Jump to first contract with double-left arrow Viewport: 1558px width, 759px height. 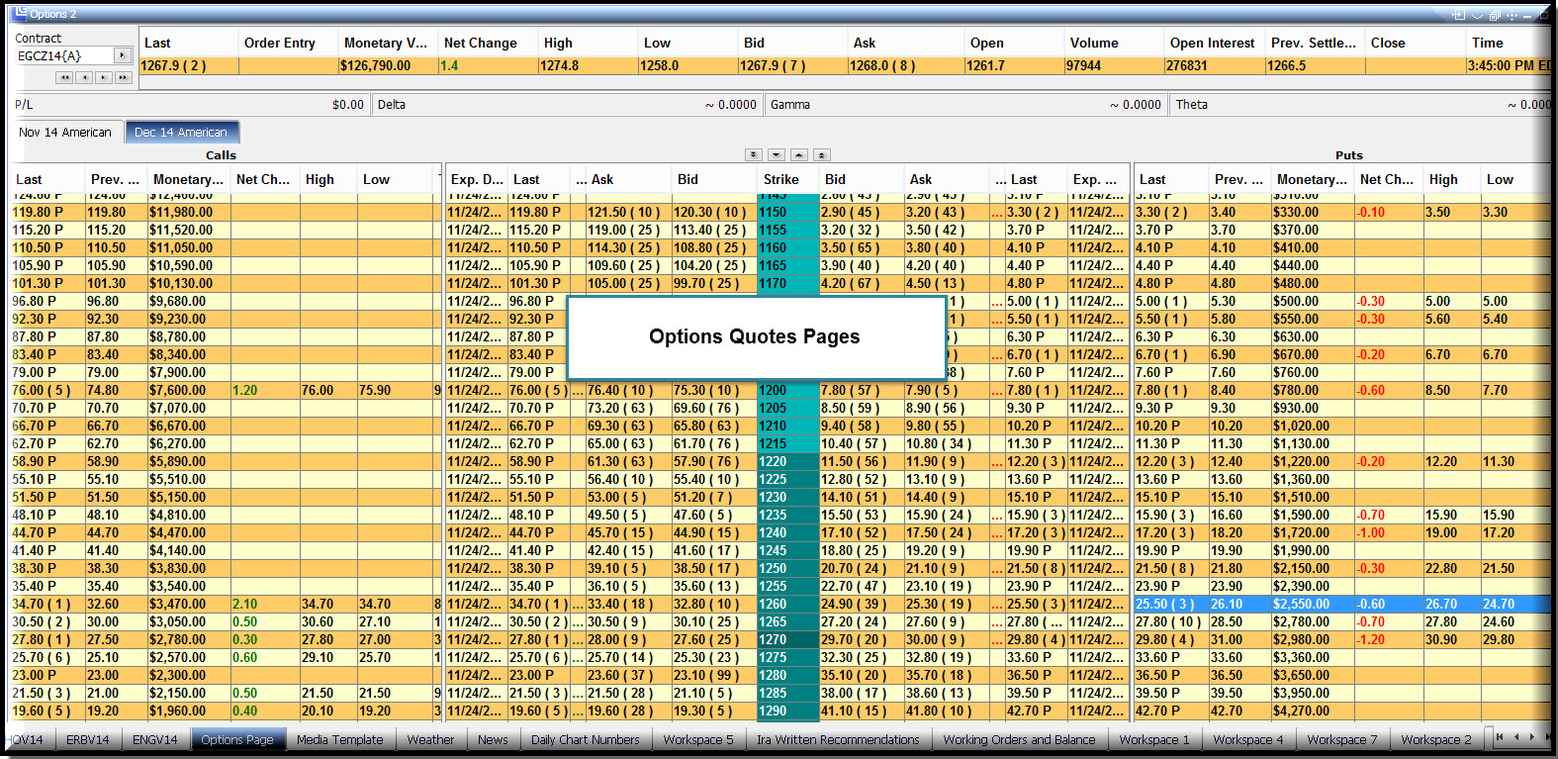click(64, 77)
